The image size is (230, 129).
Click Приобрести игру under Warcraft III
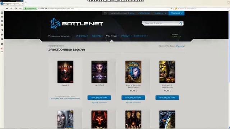(x=167, y=97)
